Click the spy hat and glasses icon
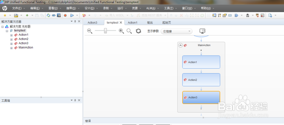Viewport: 284px width, 125px height. [x=248, y=15]
